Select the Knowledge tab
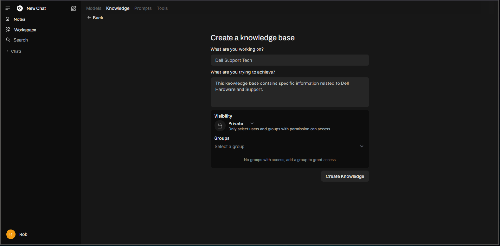500x246 pixels. tap(118, 8)
